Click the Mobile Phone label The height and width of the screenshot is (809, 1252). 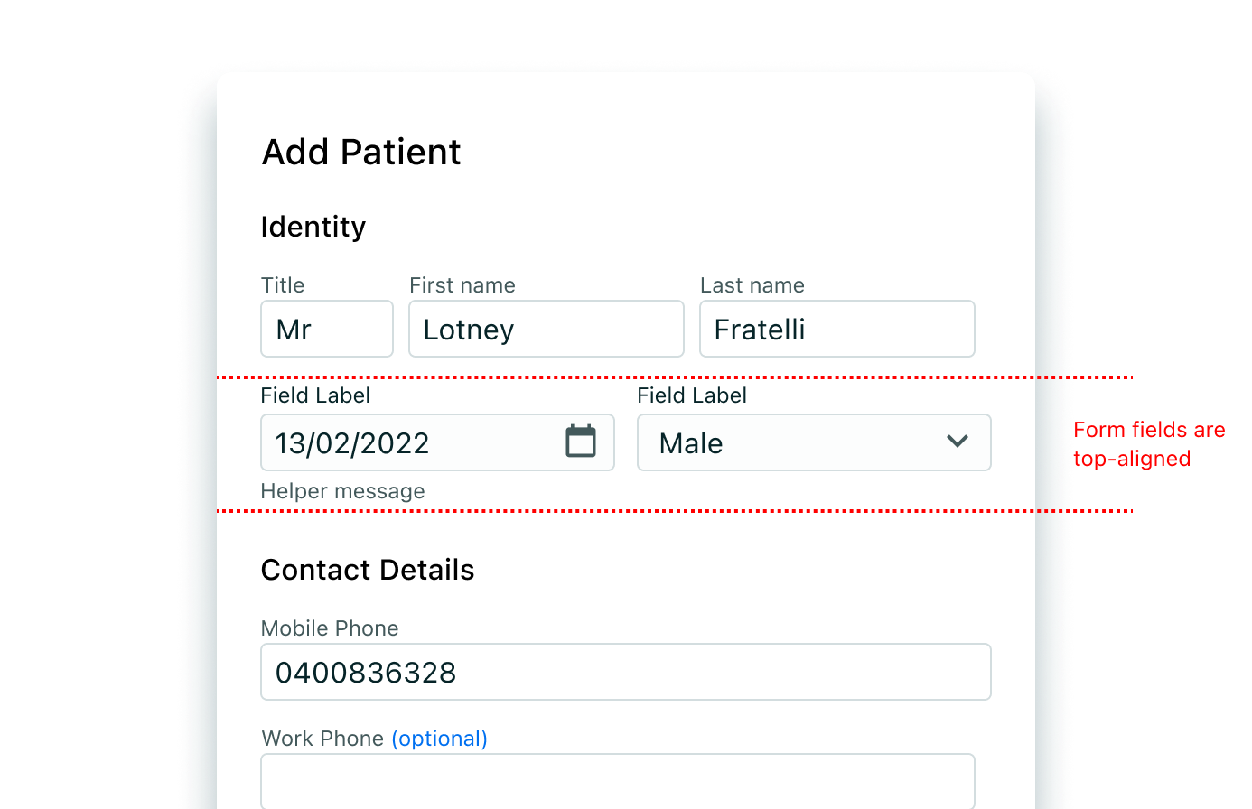[330, 628]
